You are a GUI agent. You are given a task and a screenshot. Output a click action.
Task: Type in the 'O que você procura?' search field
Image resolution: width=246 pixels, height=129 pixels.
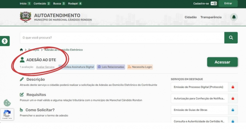pos(122,38)
